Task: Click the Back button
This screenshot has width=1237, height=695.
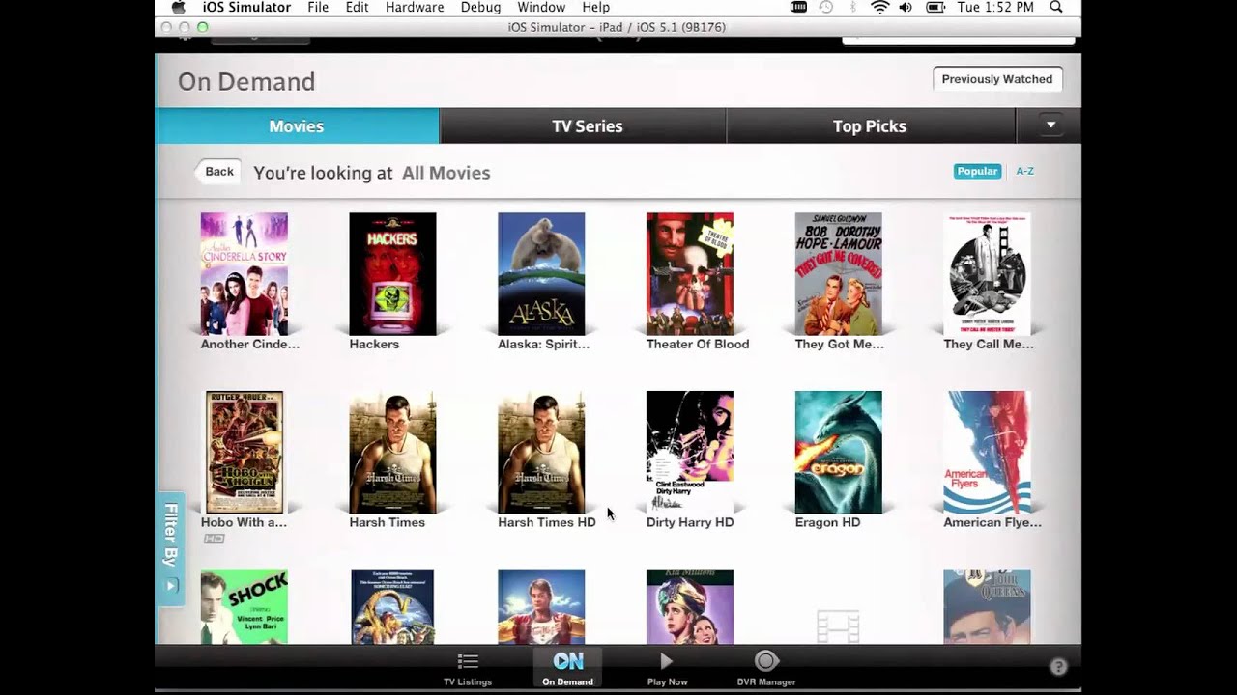Action: (217, 172)
